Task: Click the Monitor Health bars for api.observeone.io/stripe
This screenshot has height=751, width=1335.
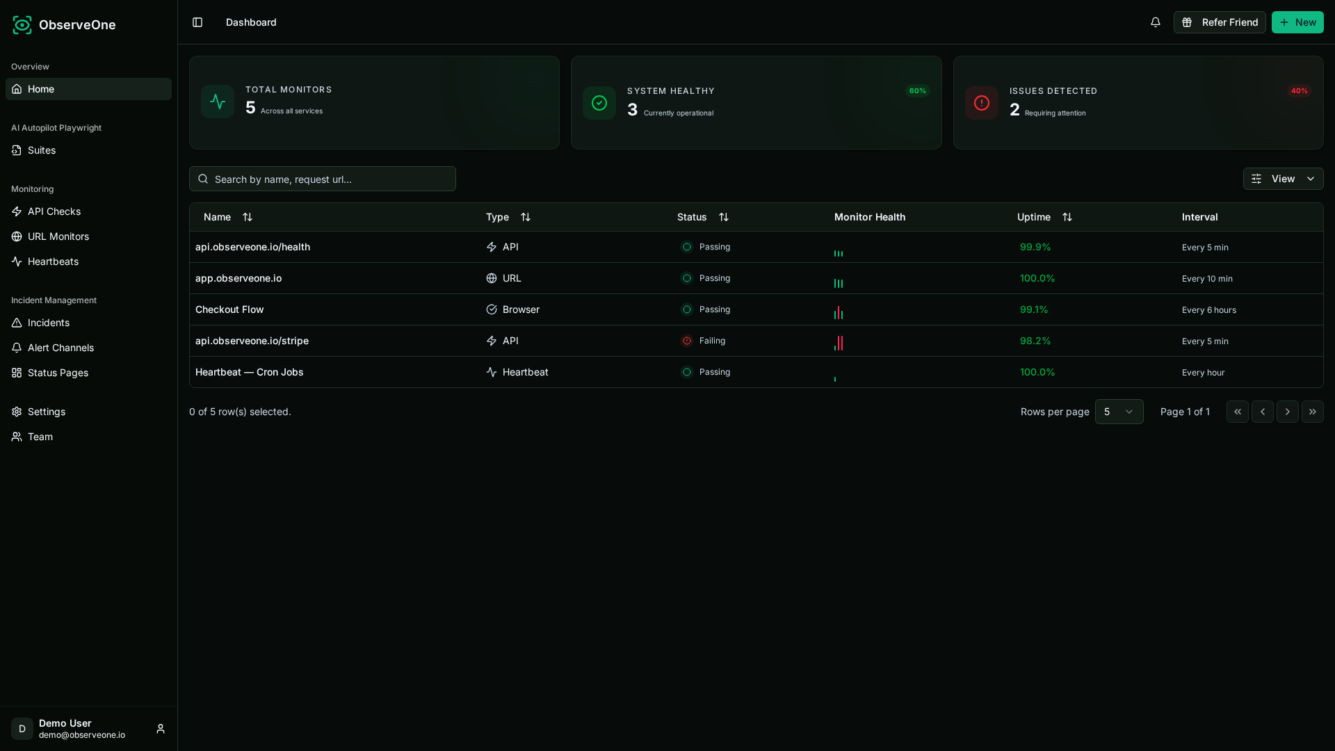Action: pos(839,344)
